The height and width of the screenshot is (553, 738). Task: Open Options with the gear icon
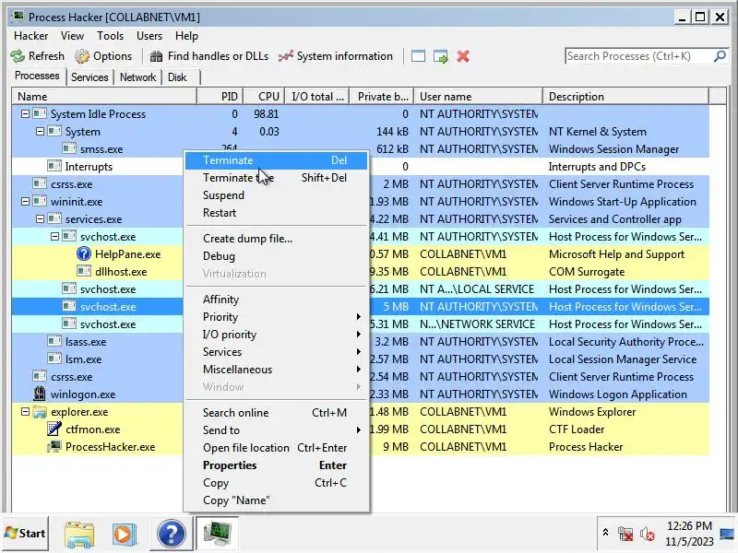tap(82, 56)
